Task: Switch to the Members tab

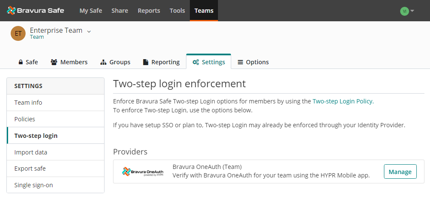Action: [x=69, y=62]
